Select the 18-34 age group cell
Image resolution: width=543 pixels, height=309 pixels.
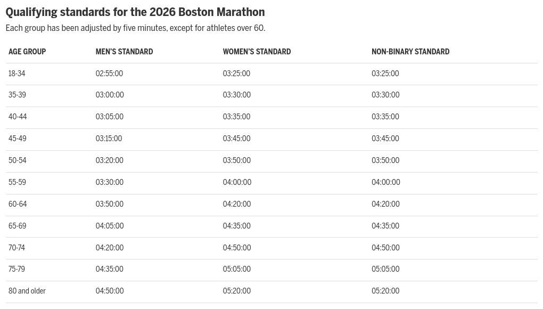pyautogui.click(x=17, y=74)
